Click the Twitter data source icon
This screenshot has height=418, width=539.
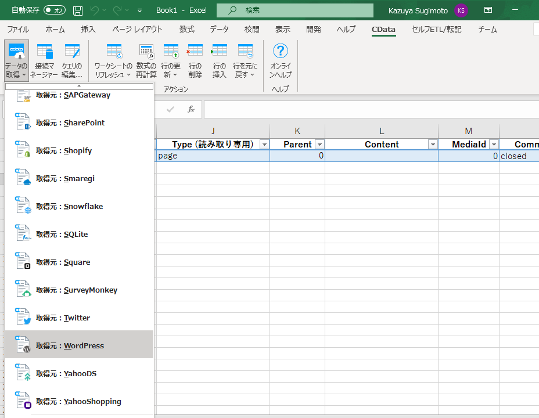(x=23, y=316)
